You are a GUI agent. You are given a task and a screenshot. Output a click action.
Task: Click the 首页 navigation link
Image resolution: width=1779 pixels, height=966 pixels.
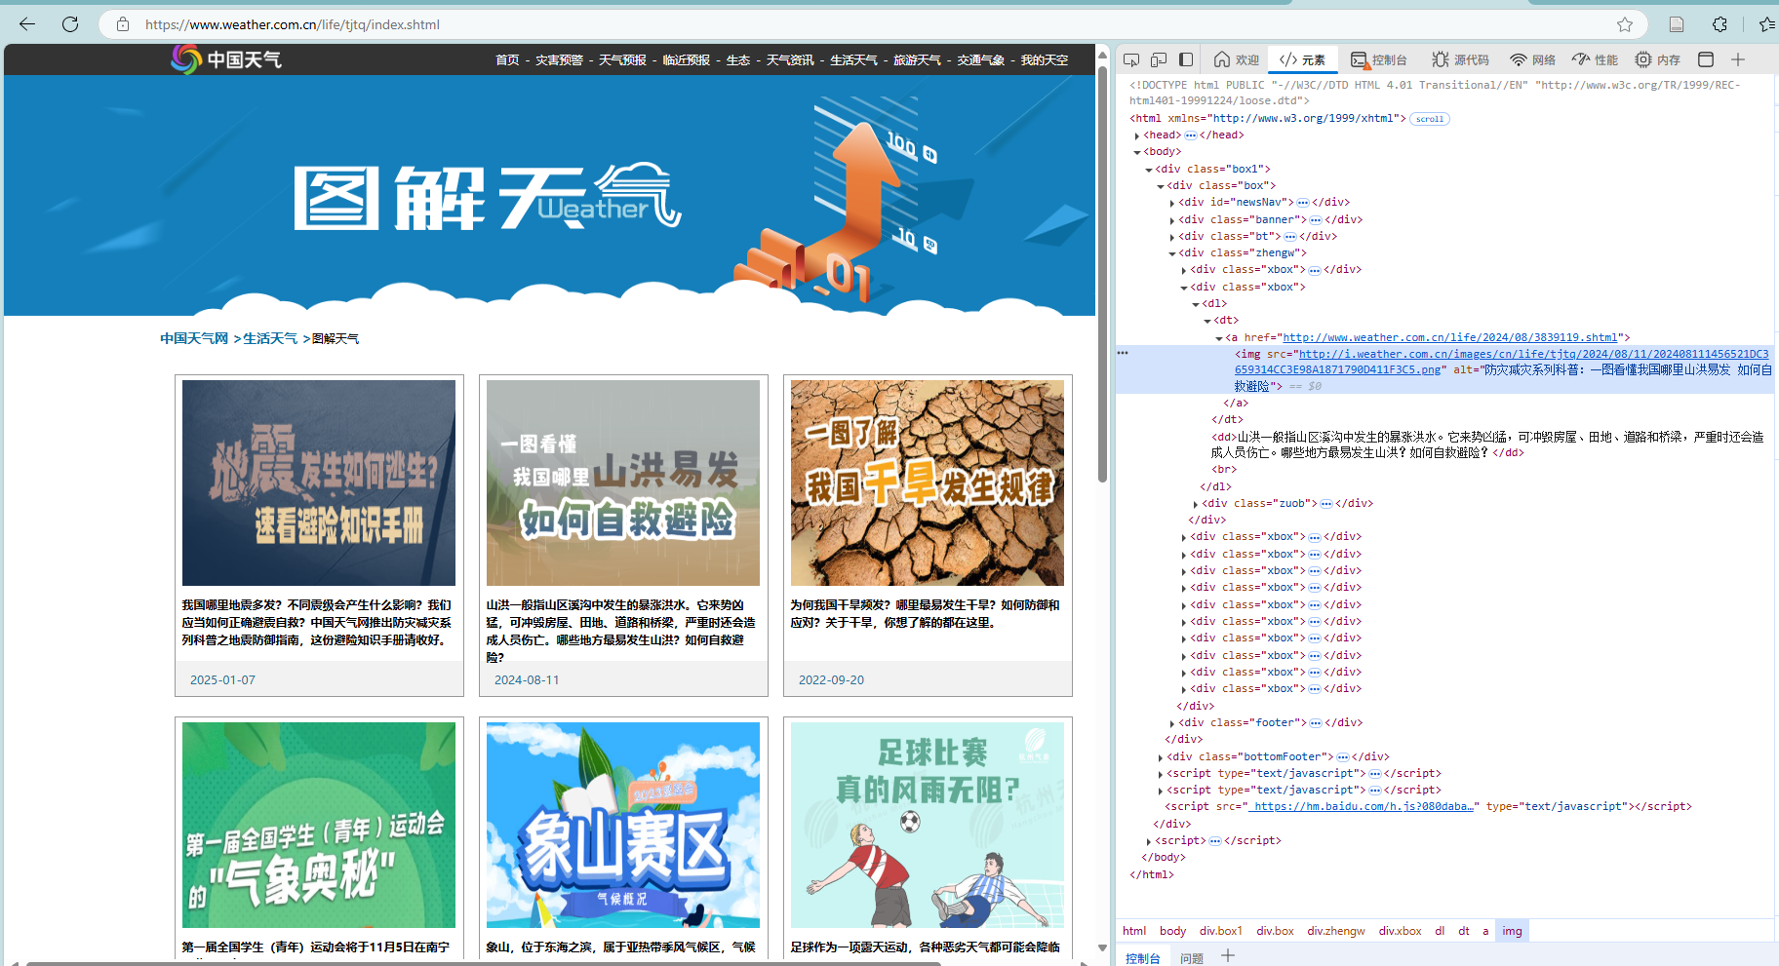click(x=507, y=60)
